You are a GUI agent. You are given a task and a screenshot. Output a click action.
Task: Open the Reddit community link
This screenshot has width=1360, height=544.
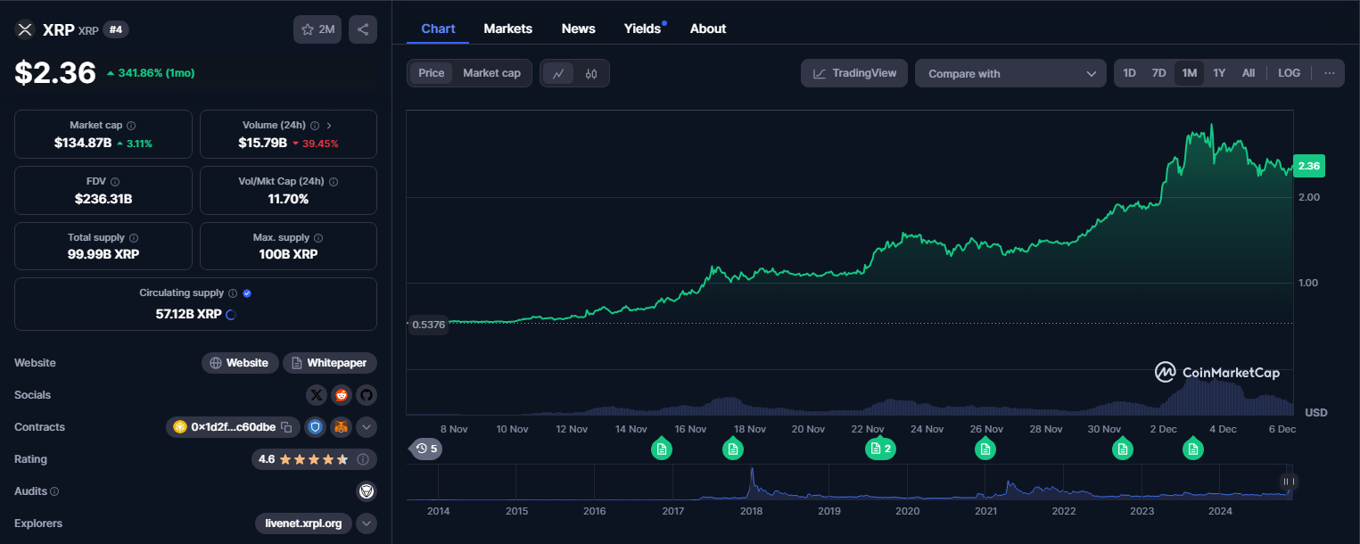point(342,395)
